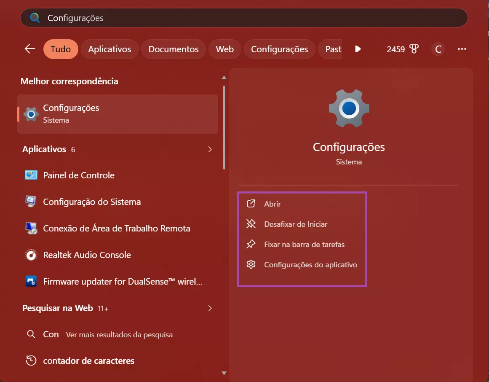Open the contador de caracteres history entry

coord(88,360)
